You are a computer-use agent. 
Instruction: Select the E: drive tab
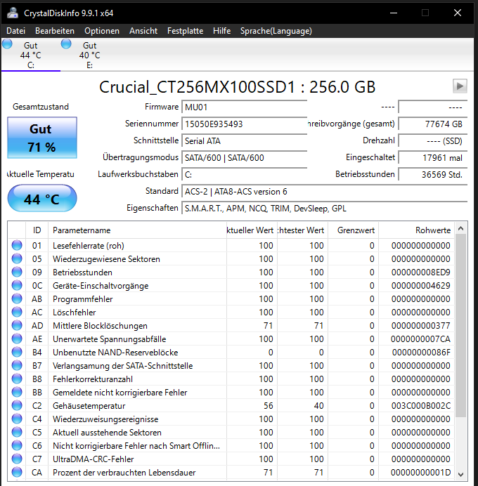coord(90,55)
